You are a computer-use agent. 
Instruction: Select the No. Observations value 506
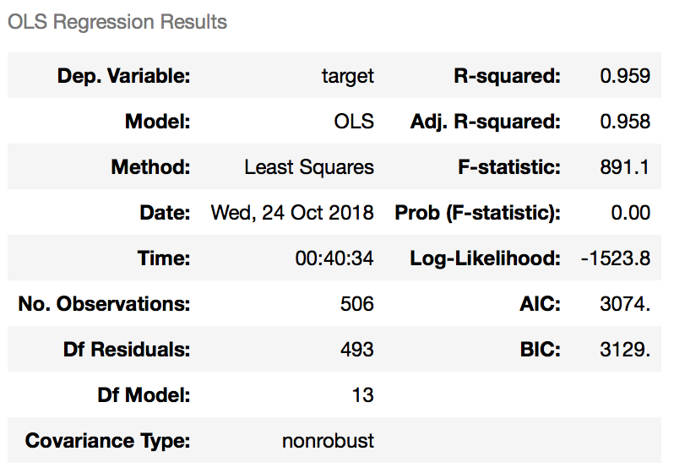tap(356, 304)
